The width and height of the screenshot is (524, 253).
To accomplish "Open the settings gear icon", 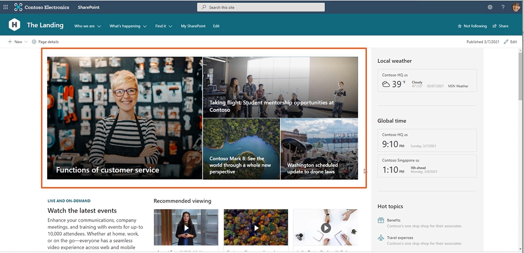I will (490, 7).
